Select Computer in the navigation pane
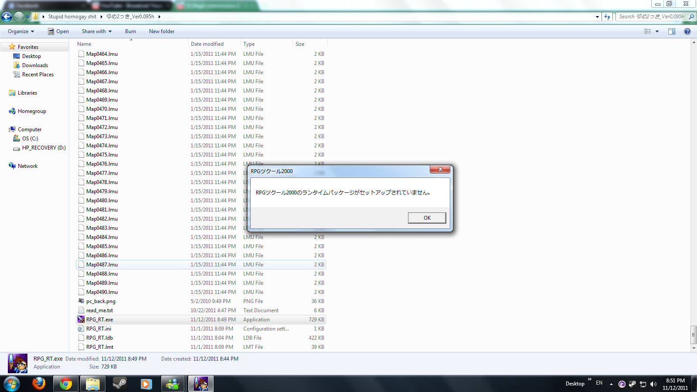697x392 pixels. click(x=30, y=130)
